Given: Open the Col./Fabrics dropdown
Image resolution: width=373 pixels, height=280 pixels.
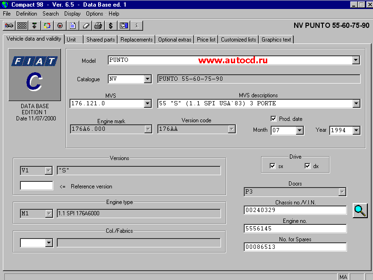Looking at the screenshot, I should (x=49, y=243).
